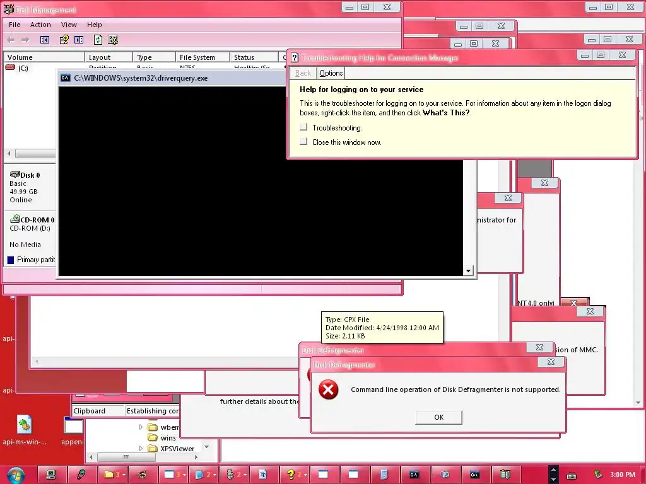The image size is (646, 484).
Task: Click right scroll arrow below folder tree
Action: (x=196, y=457)
